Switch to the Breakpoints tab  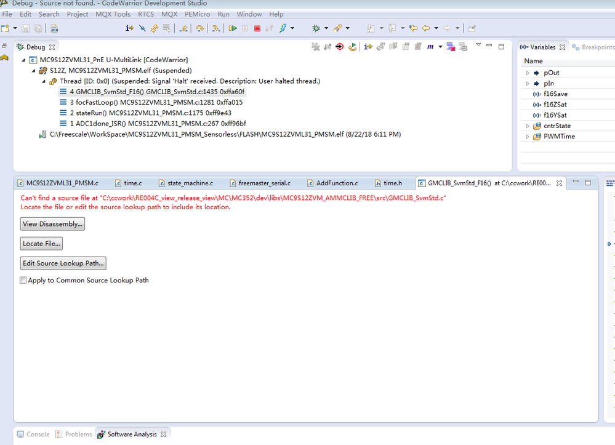pyautogui.click(x=593, y=47)
